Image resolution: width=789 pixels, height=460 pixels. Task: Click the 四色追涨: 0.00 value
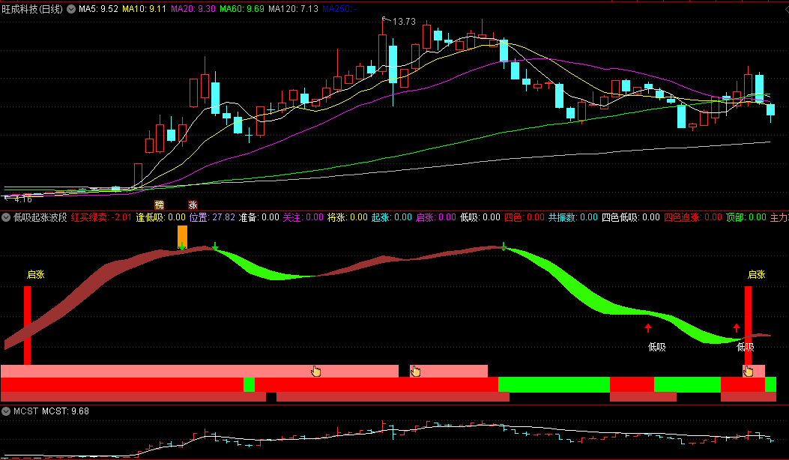pos(693,217)
